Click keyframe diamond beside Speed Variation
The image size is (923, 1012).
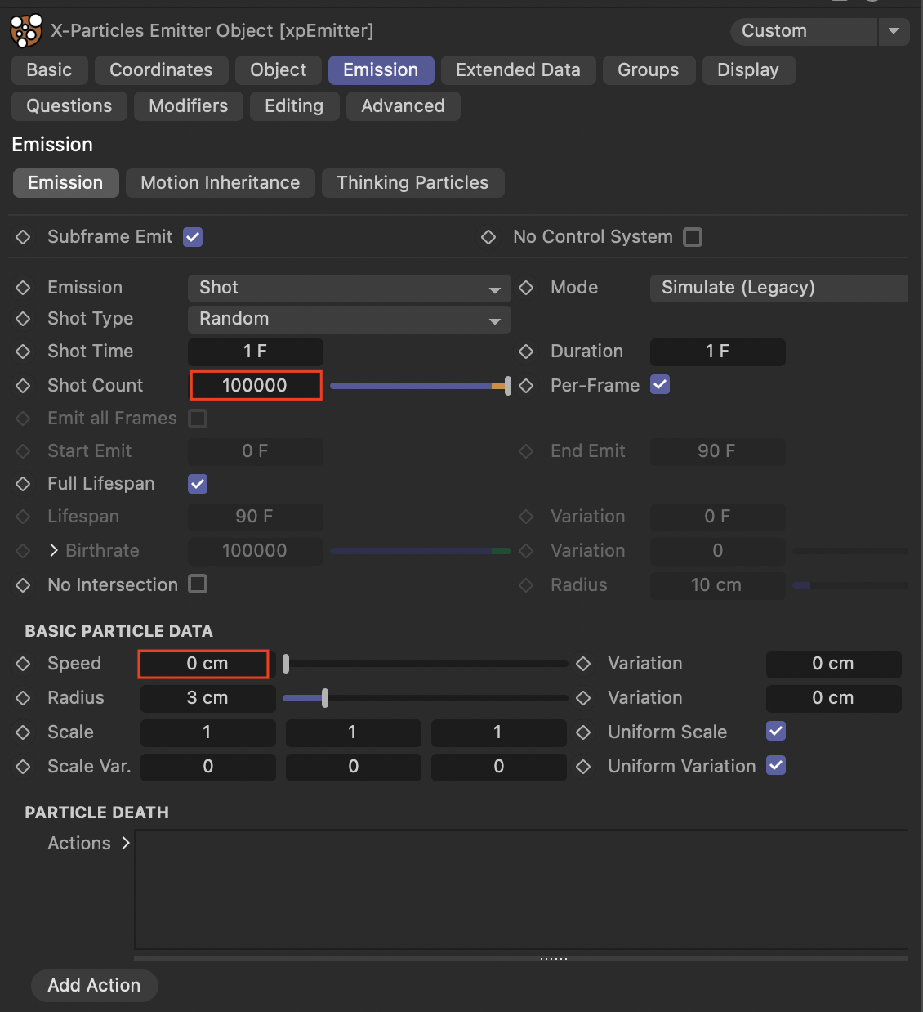tap(583, 664)
